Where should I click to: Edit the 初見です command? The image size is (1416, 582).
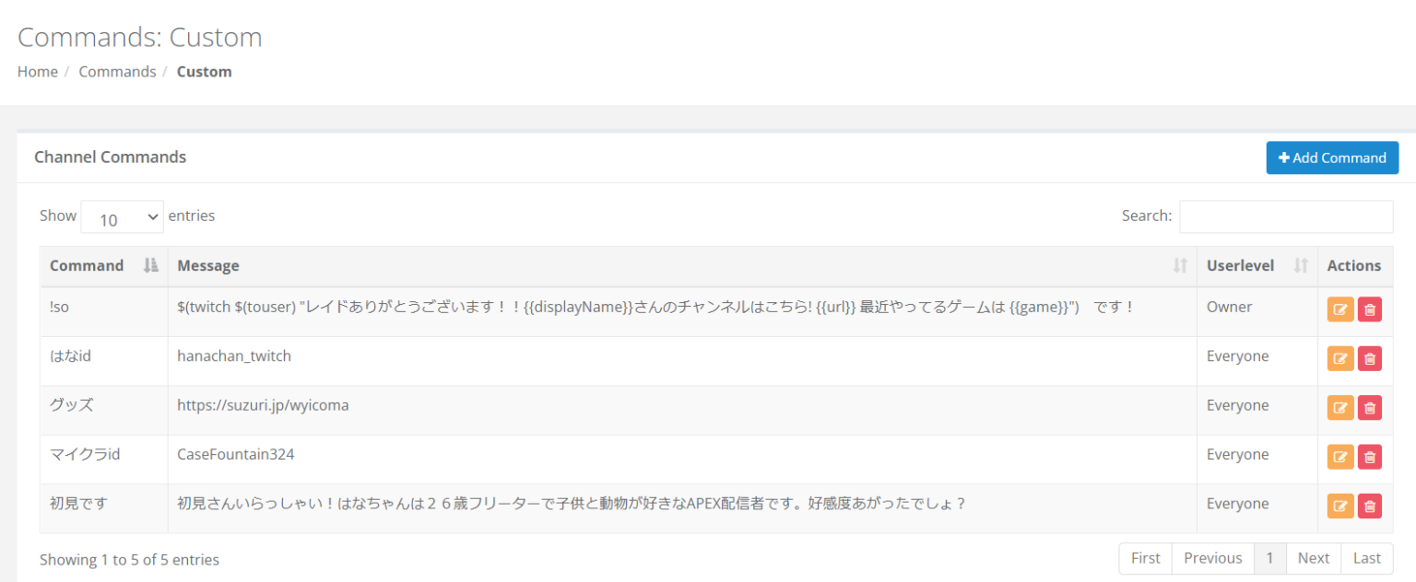[1339, 505]
